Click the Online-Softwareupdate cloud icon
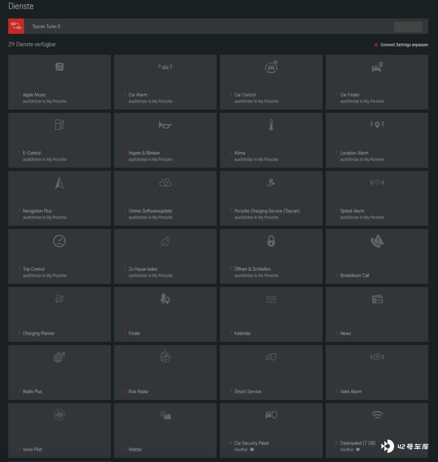This screenshot has height=462, width=438. point(165,183)
